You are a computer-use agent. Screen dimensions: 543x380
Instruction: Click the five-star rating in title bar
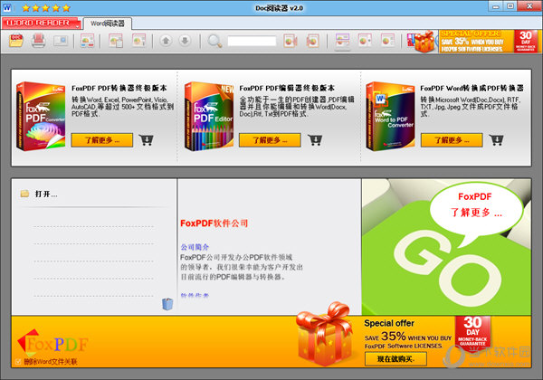coord(46,7)
